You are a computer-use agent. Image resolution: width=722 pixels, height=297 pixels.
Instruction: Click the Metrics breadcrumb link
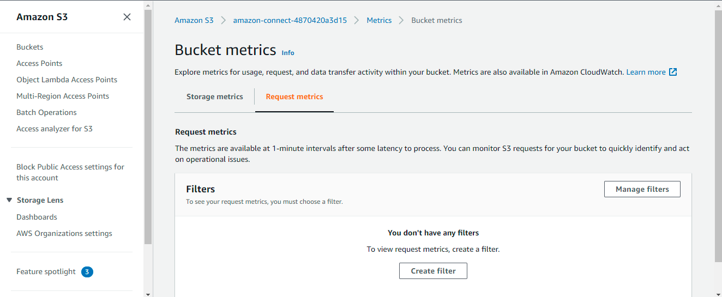tap(379, 20)
